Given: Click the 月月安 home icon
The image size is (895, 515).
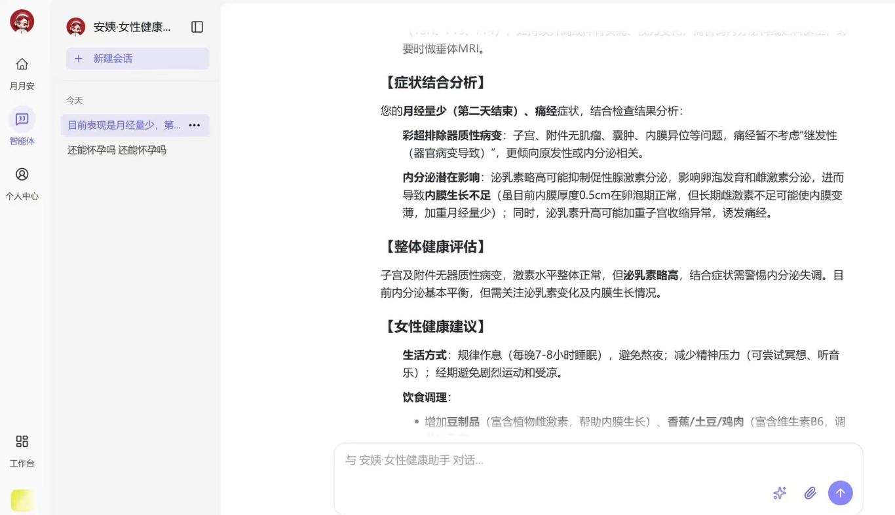Looking at the screenshot, I should pyautogui.click(x=22, y=64).
